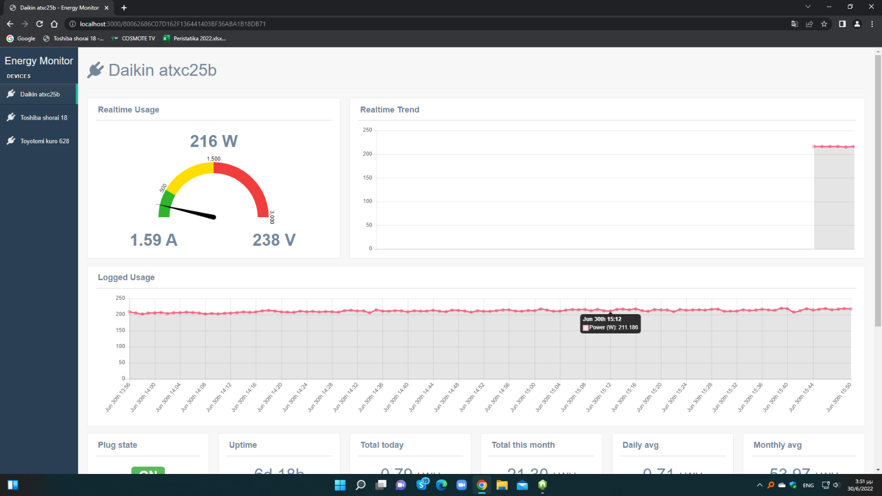Click the gauge needle on the power gauge
882x496 pixels.
tap(187, 211)
